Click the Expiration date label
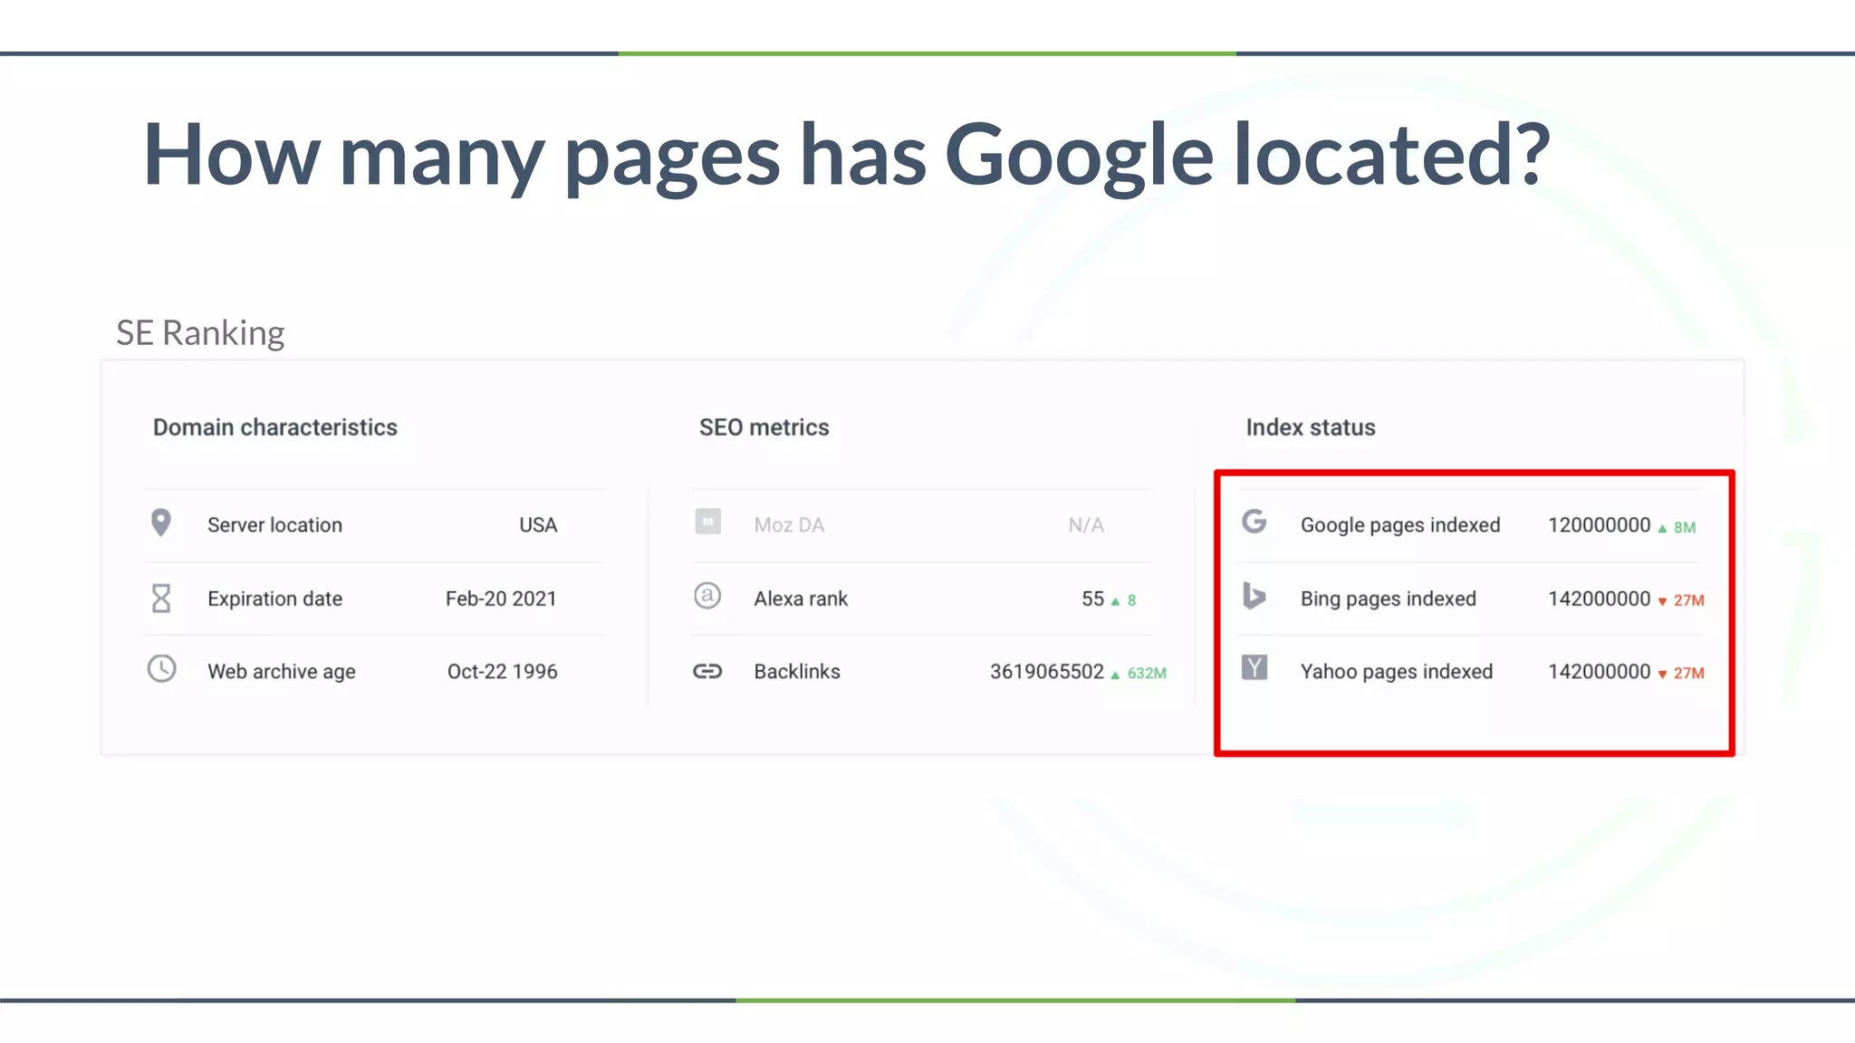This screenshot has width=1855, height=1043. click(274, 598)
